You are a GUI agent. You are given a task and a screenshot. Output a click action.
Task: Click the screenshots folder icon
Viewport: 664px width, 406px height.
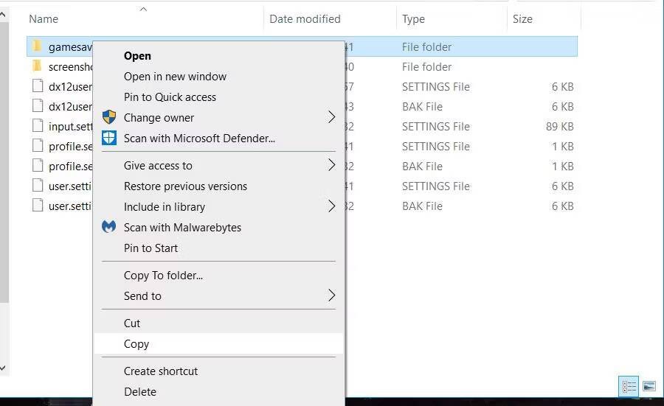click(38, 66)
